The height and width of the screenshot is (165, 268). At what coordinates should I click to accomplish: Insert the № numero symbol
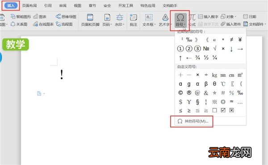pyautogui.click(x=206, y=49)
